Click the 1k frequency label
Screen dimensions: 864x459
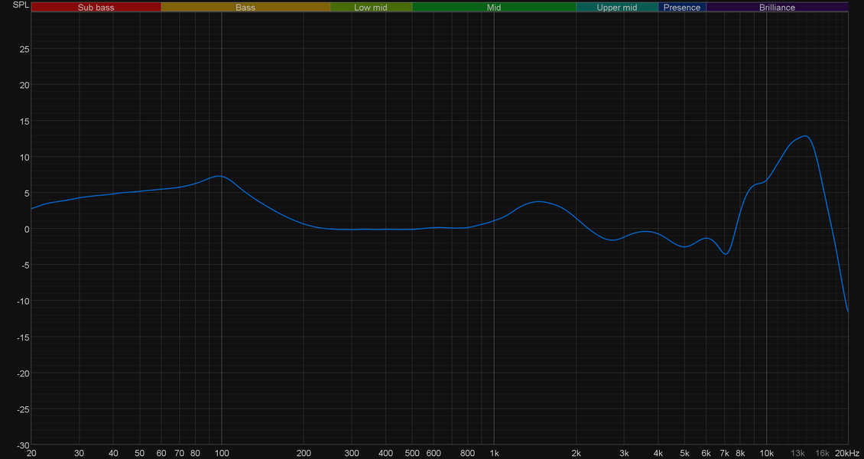pos(494,453)
